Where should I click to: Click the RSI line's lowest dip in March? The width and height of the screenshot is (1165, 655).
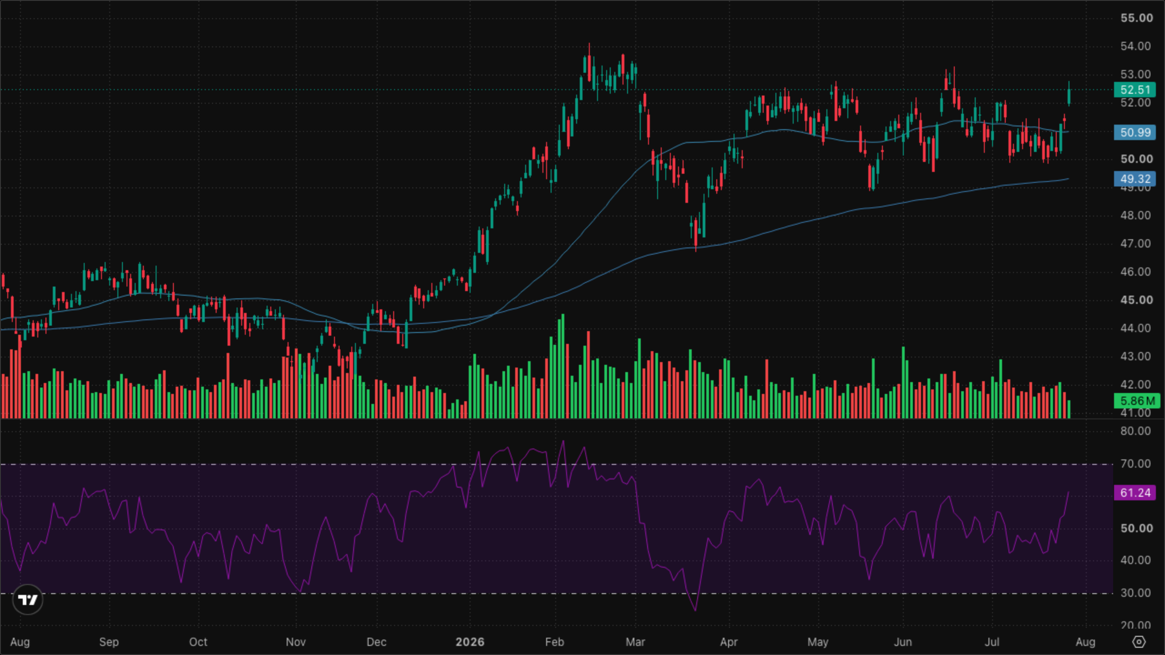(x=695, y=610)
